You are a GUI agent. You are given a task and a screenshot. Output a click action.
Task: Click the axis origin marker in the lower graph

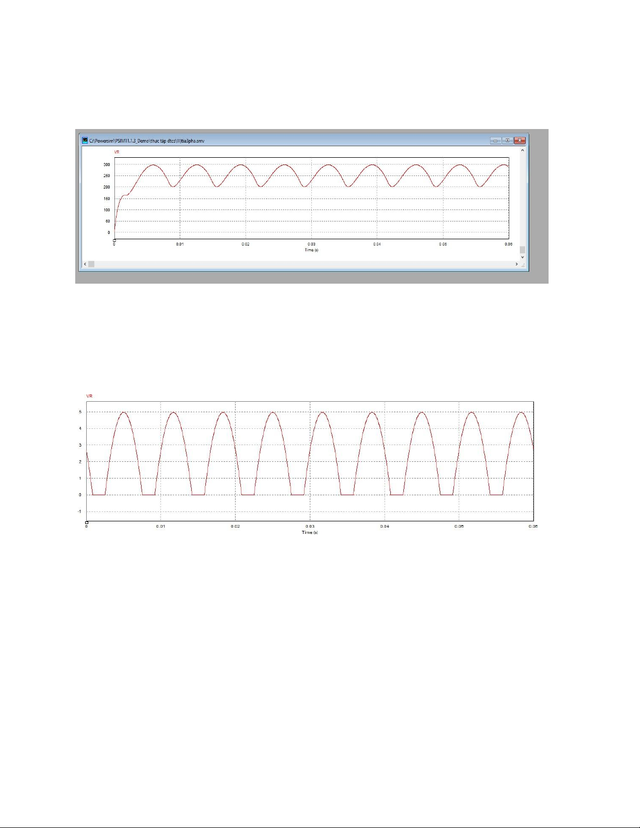coord(87,522)
